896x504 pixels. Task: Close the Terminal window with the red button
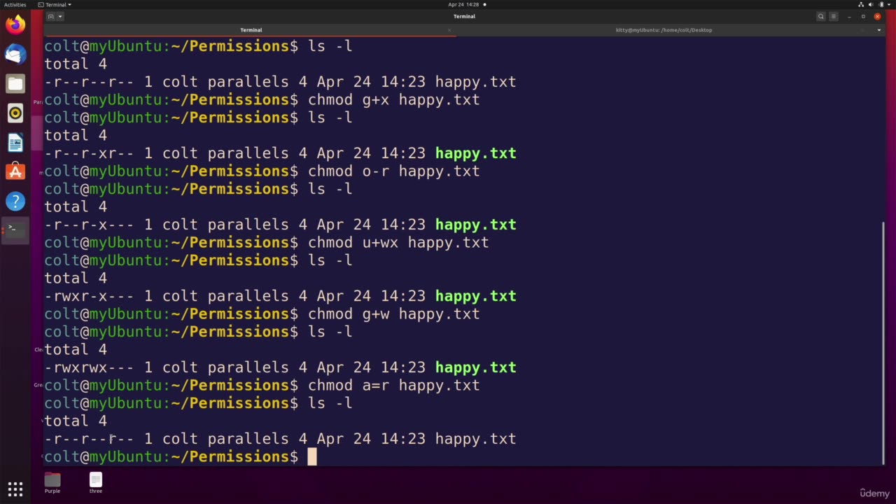(x=877, y=16)
